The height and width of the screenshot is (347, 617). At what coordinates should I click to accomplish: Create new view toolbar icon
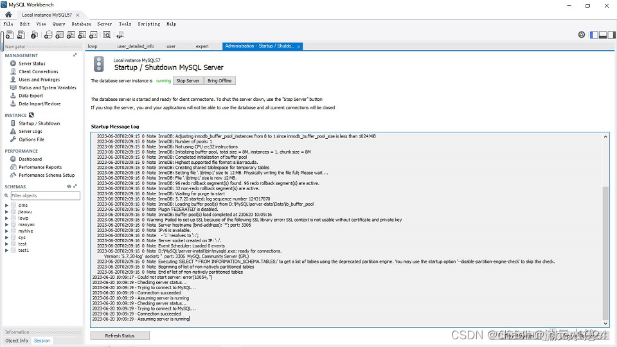click(71, 35)
